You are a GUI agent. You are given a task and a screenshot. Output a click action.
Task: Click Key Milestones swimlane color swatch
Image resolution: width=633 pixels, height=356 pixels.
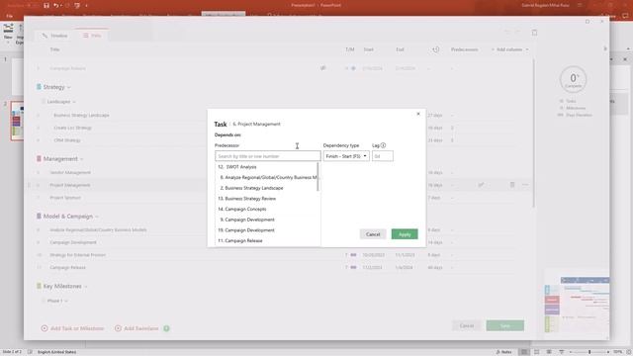(x=39, y=286)
